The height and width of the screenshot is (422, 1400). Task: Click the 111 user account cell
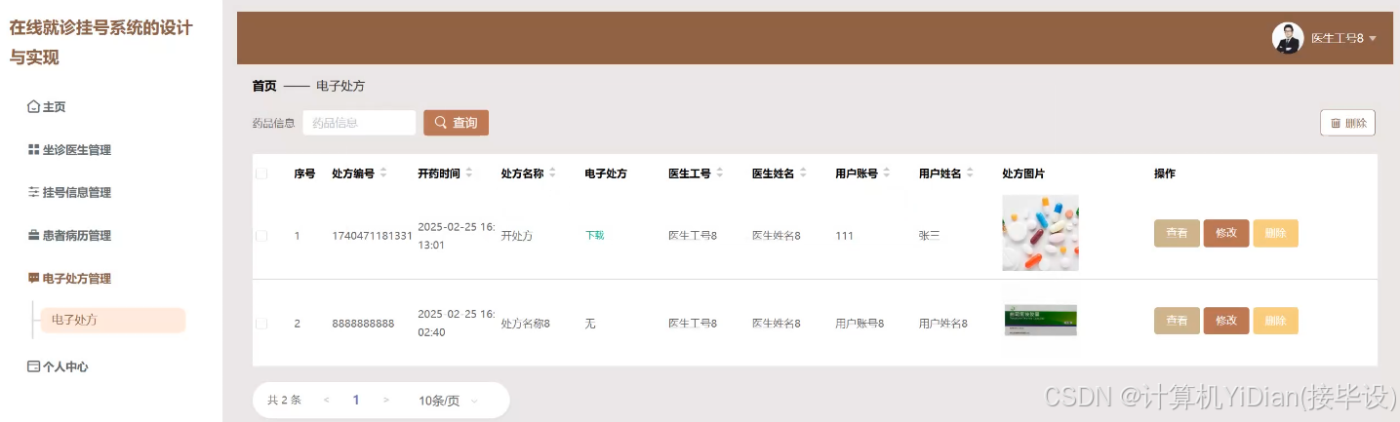tap(844, 236)
